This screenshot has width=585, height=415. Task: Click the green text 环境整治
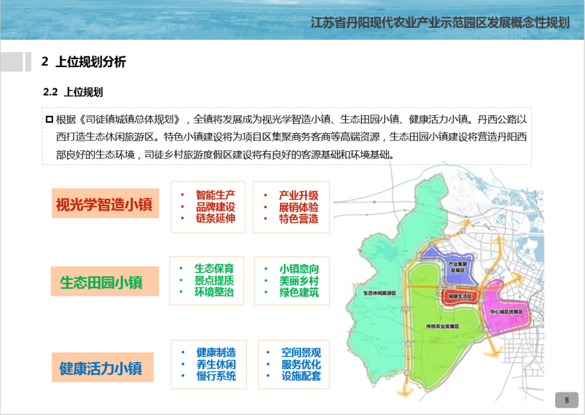214,292
